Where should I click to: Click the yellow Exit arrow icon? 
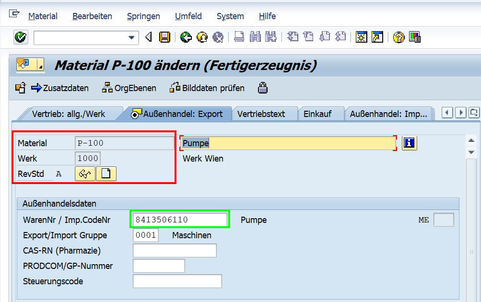pyautogui.click(x=202, y=37)
